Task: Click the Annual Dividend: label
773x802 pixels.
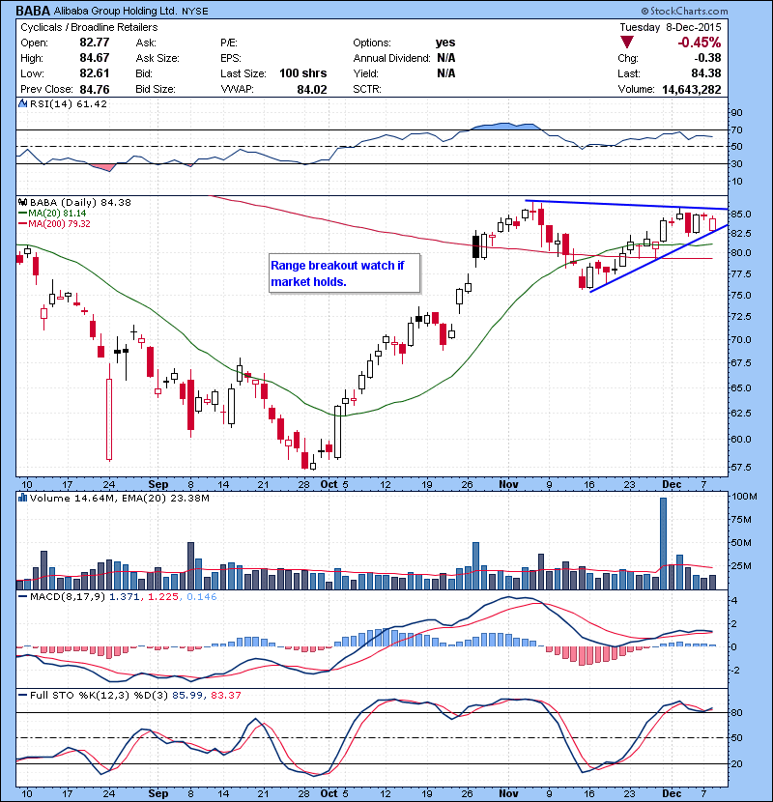Action: (x=392, y=58)
